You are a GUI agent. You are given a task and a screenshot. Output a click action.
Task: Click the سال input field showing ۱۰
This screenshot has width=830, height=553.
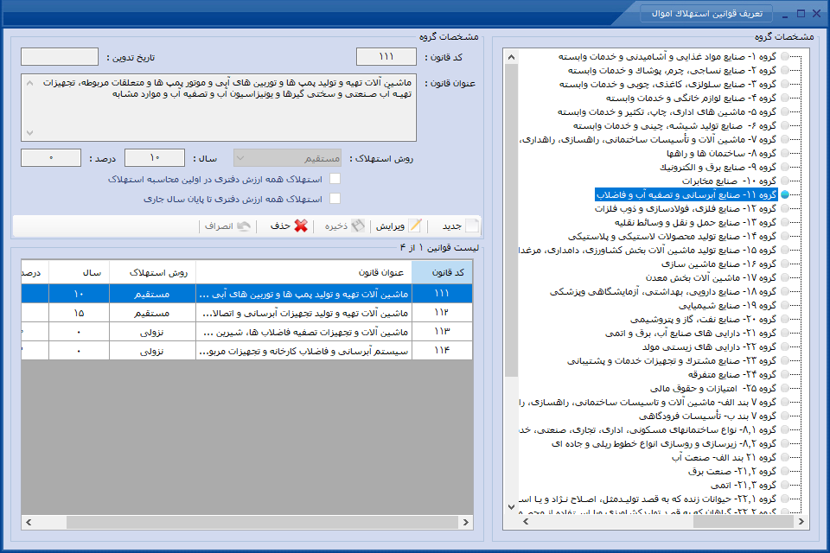[155, 158]
